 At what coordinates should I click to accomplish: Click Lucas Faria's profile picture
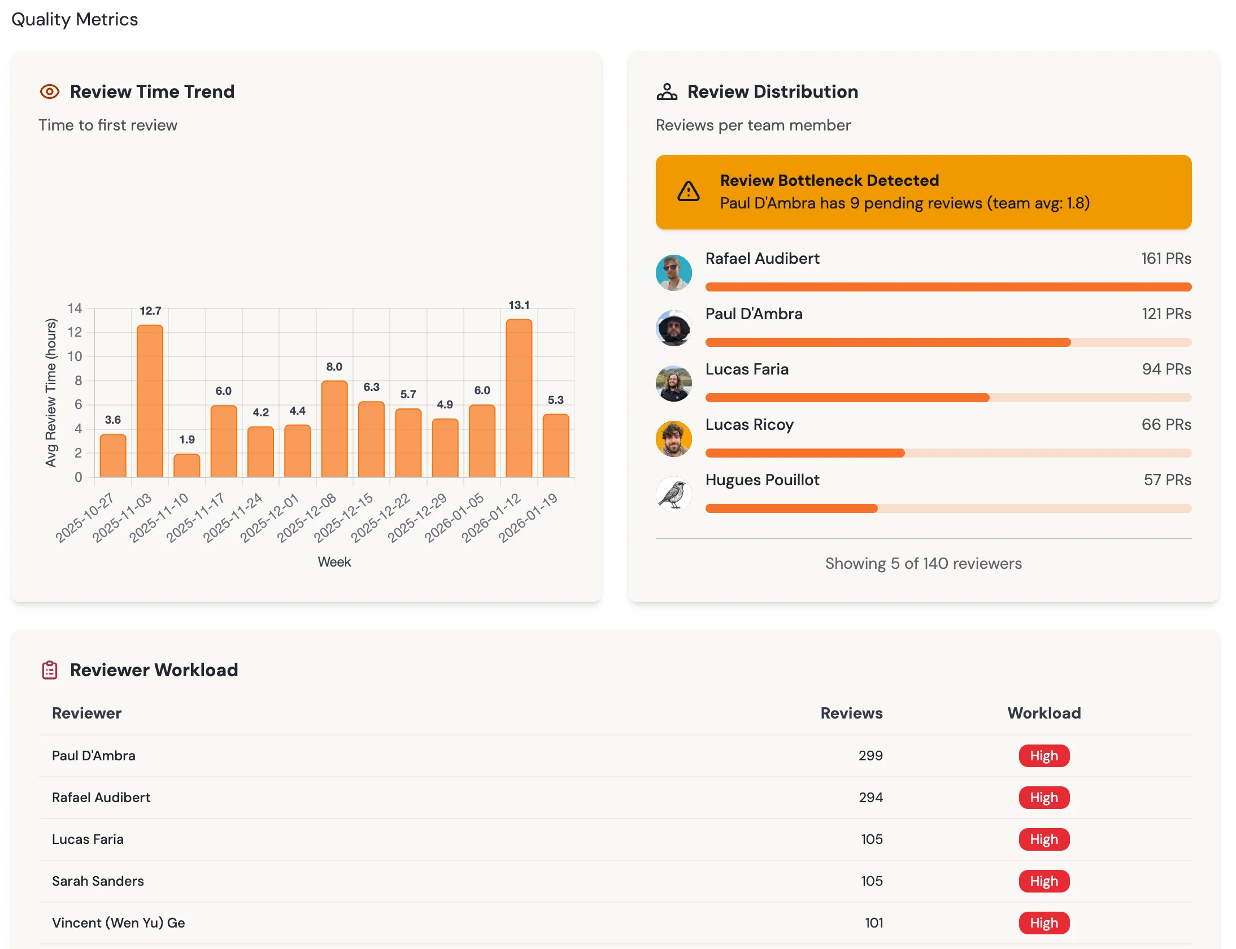point(673,383)
